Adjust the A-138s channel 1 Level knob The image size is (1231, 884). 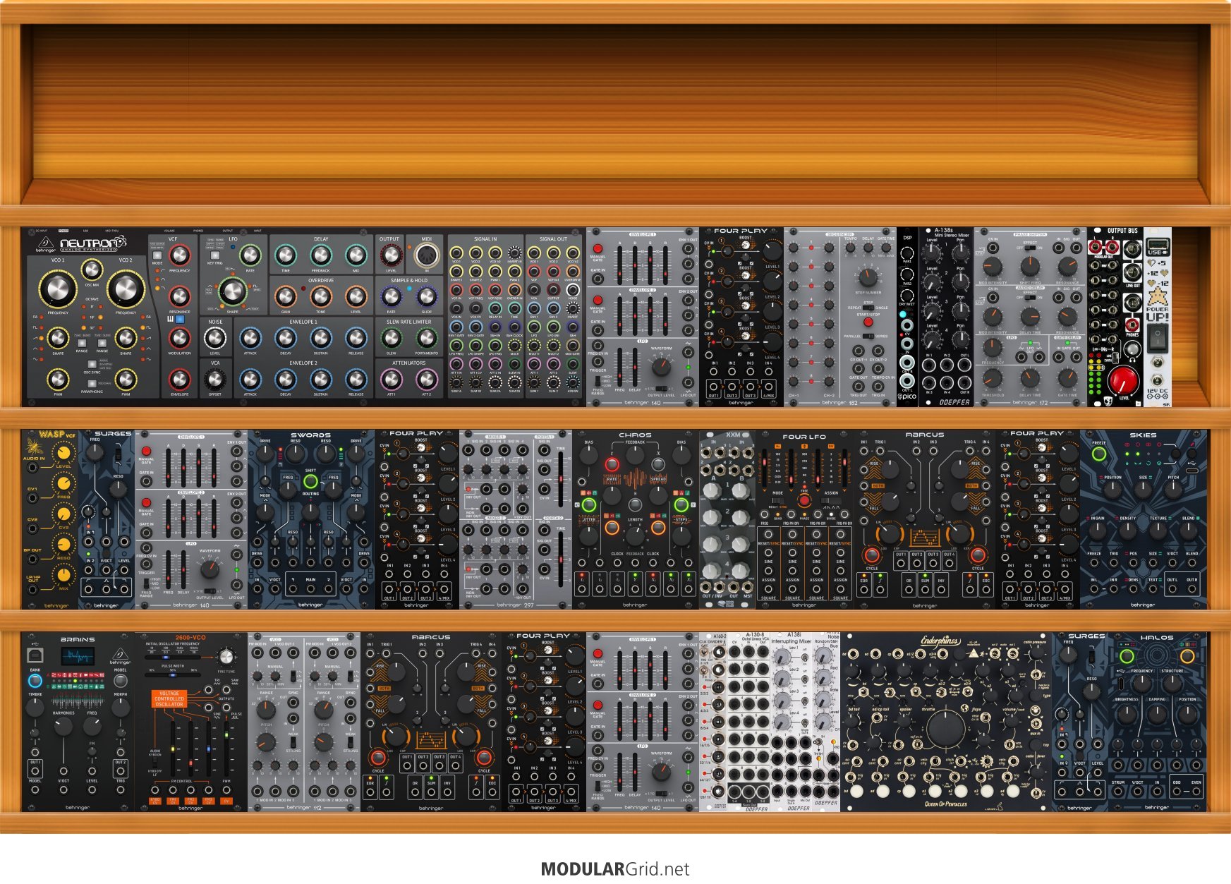931,253
